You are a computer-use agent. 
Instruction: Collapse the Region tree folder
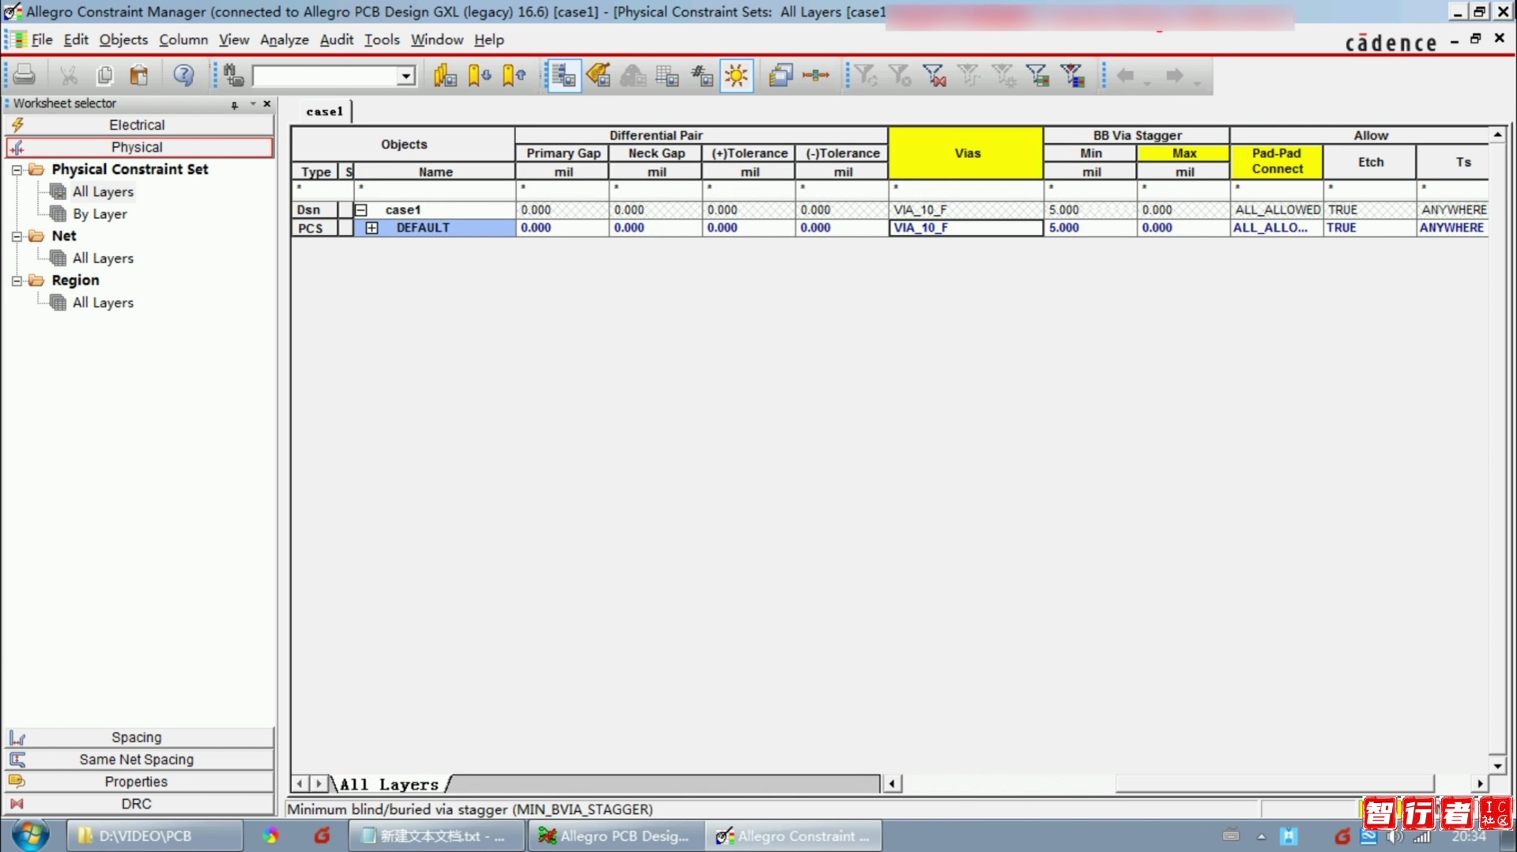17,281
